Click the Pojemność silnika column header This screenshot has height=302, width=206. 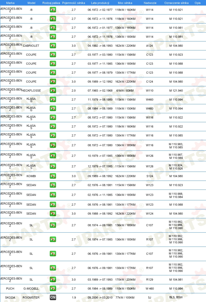pos(73,3)
